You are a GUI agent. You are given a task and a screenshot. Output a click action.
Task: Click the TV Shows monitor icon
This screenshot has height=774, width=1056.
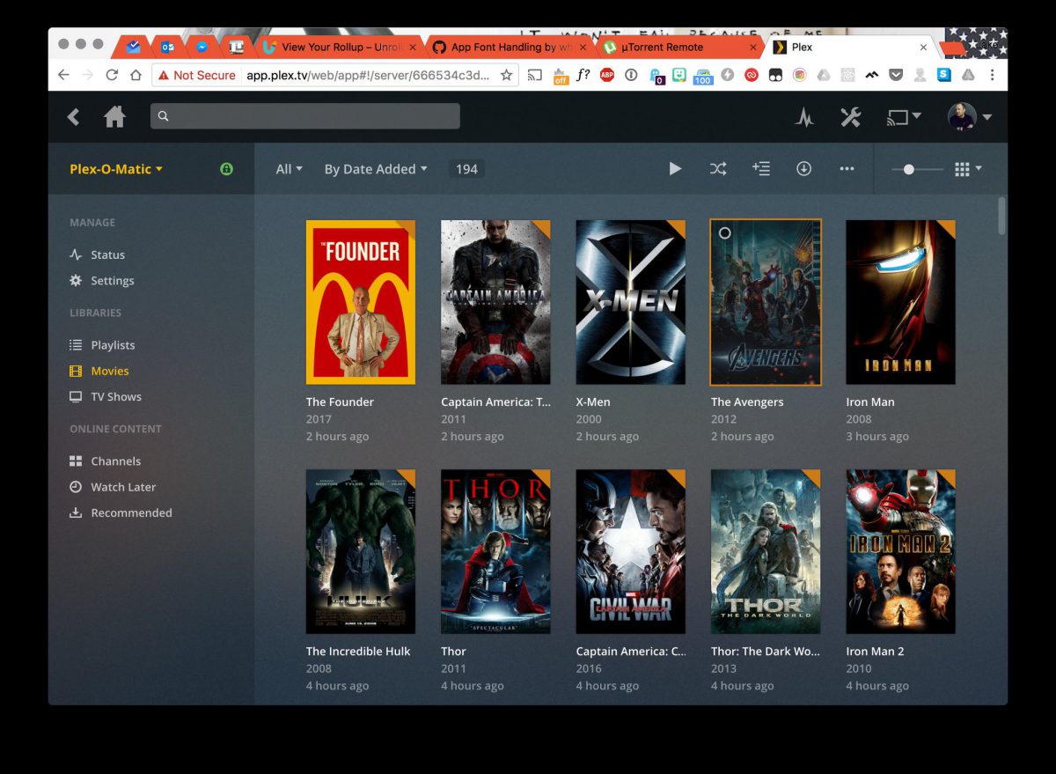(76, 396)
